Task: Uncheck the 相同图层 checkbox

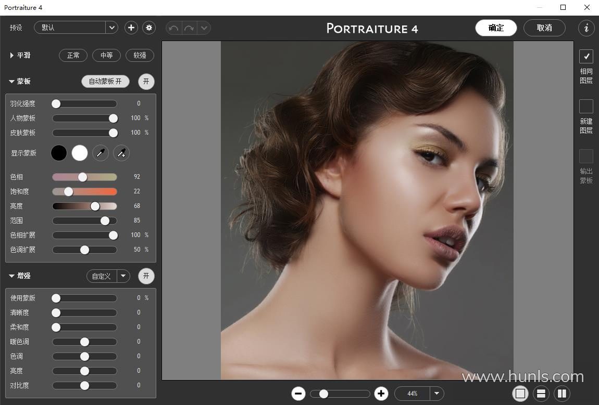Action: (586, 56)
